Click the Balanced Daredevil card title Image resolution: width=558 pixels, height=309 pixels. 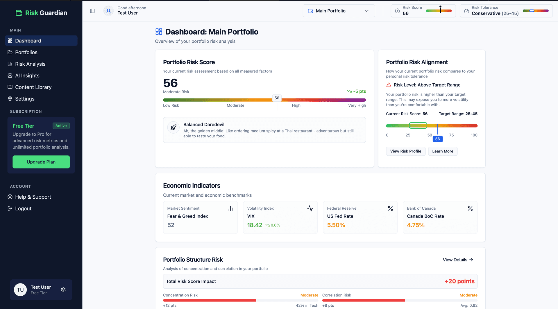(x=204, y=125)
